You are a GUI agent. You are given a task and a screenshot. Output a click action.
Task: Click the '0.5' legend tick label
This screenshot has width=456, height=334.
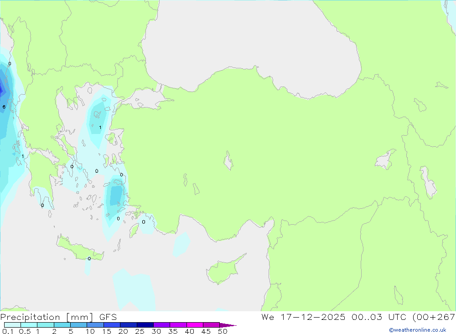25,331
